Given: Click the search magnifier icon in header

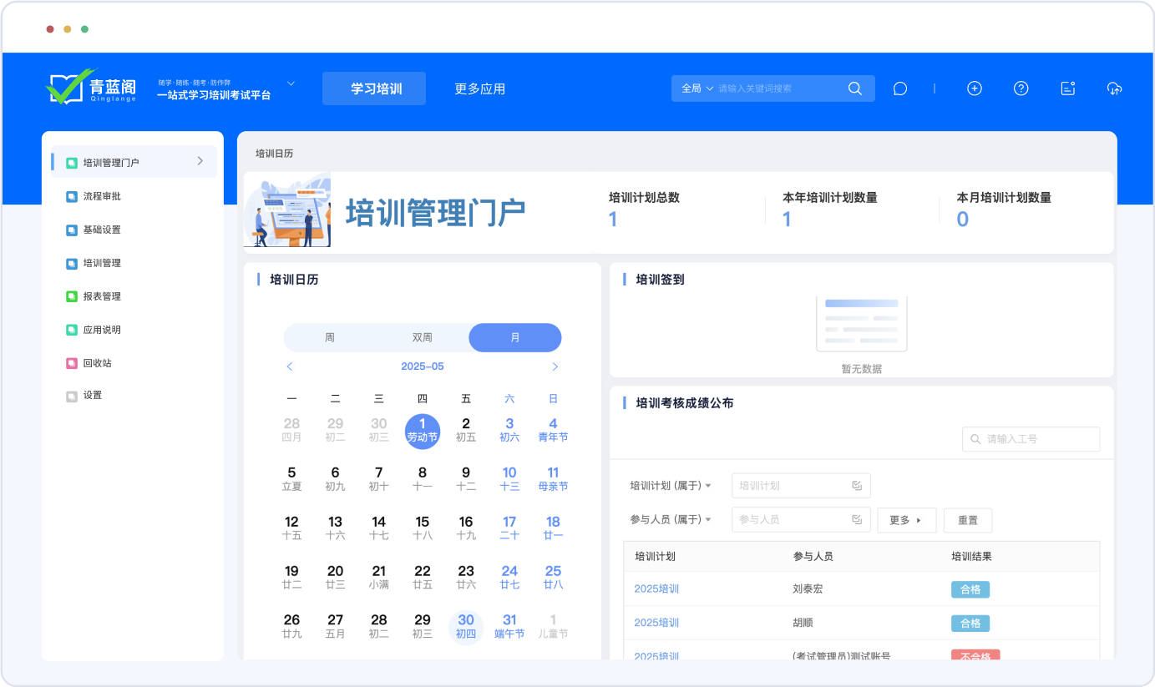Looking at the screenshot, I should [854, 88].
